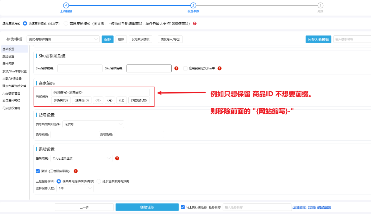Click {时间} link
The width and height of the screenshot is (371, 214).
point(312,207)
